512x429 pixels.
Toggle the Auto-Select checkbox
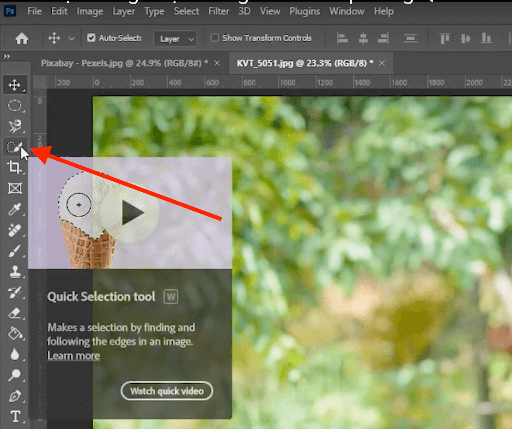pyautogui.click(x=91, y=38)
